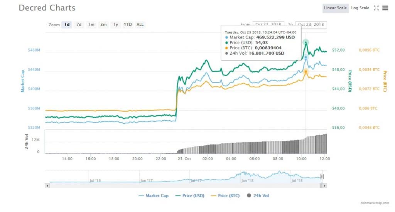The width and height of the screenshot is (395, 212).
Task: Click $52,00 price axis label
Action: click(x=338, y=50)
